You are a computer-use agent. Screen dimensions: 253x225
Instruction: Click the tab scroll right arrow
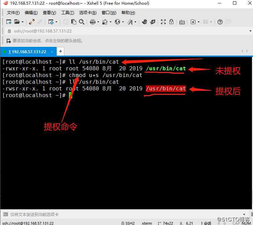click(247, 51)
